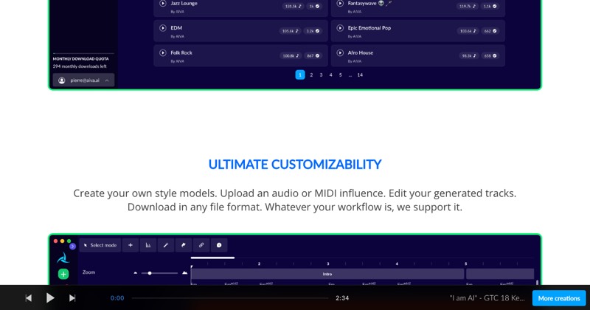The width and height of the screenshot is (590, 310).
Task: Open the Epic Emotional Pop style title
Action: tap(369, 28)
